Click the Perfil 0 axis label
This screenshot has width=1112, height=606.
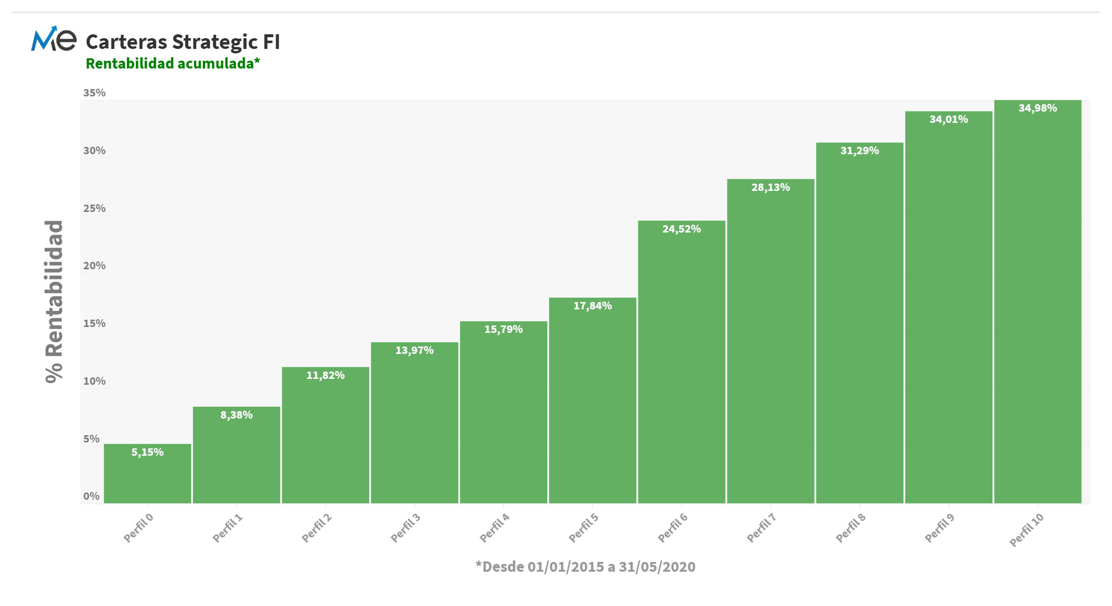point(138,528)
